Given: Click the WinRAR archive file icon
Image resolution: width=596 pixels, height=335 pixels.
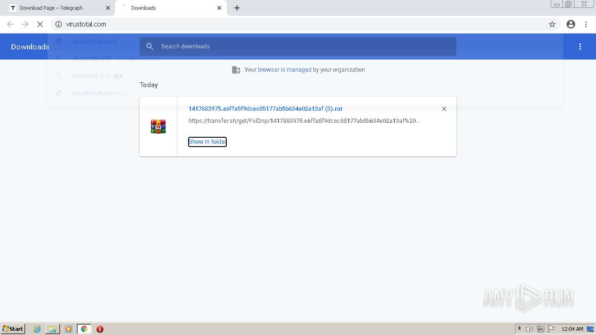Looking at the screenshot, I should (x=158, y=127).
